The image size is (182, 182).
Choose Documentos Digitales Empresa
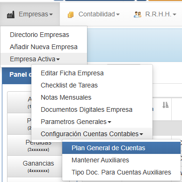[x=92, y=109]
